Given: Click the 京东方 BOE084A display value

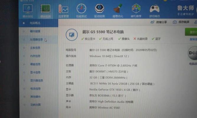Looking at the screenshot, I should [108, 96].
